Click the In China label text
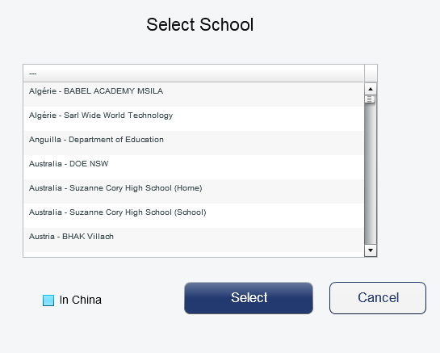 point(80,300)
